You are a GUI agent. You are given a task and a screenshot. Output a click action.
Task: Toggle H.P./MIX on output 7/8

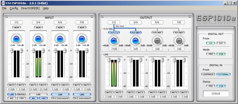(x=179, y=33)
